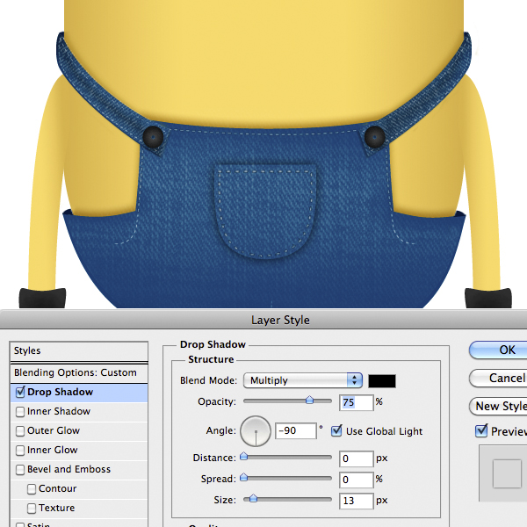The width and height of the screenshot is (527, 527).
Task: Select the Opacity value field
Action: (356, 402)
